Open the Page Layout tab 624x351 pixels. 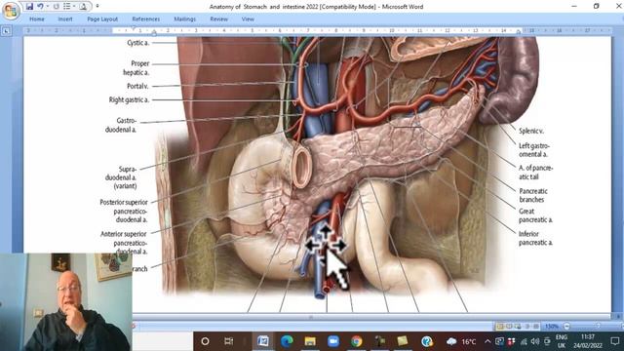(x=102, y=19)
